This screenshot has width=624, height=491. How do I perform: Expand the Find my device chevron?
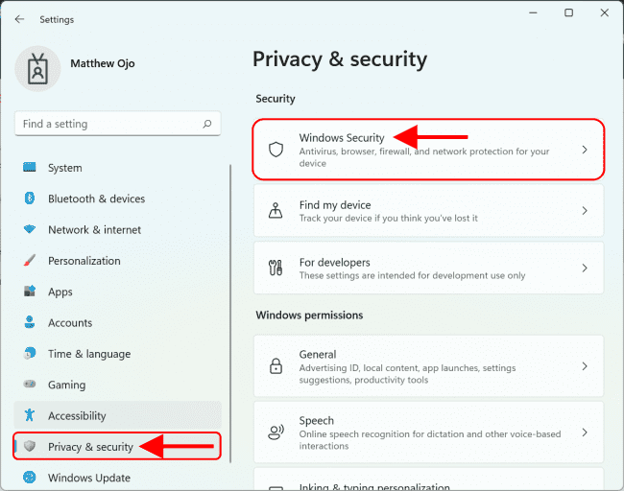584,211
